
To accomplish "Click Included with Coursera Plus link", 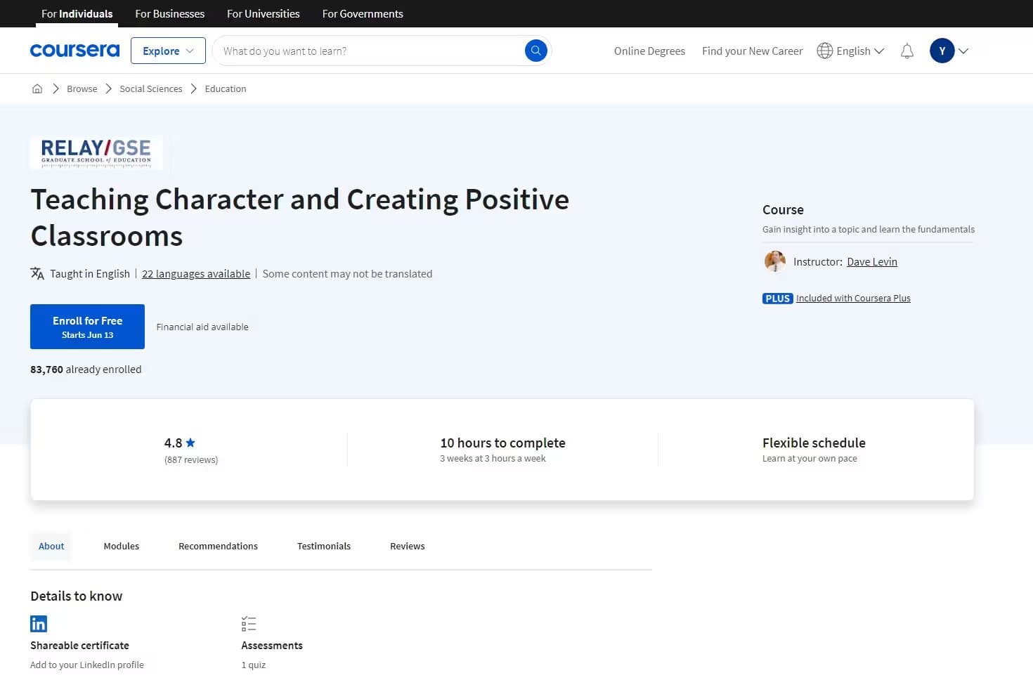I will point(853,299).
